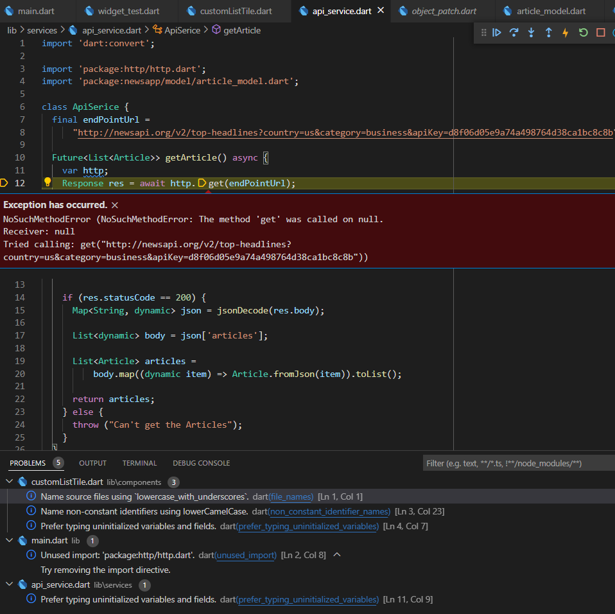Select the 'Name source files using lowercase_with_underscores' problem
The image size is (615, 614).
[x=307, y=496]
